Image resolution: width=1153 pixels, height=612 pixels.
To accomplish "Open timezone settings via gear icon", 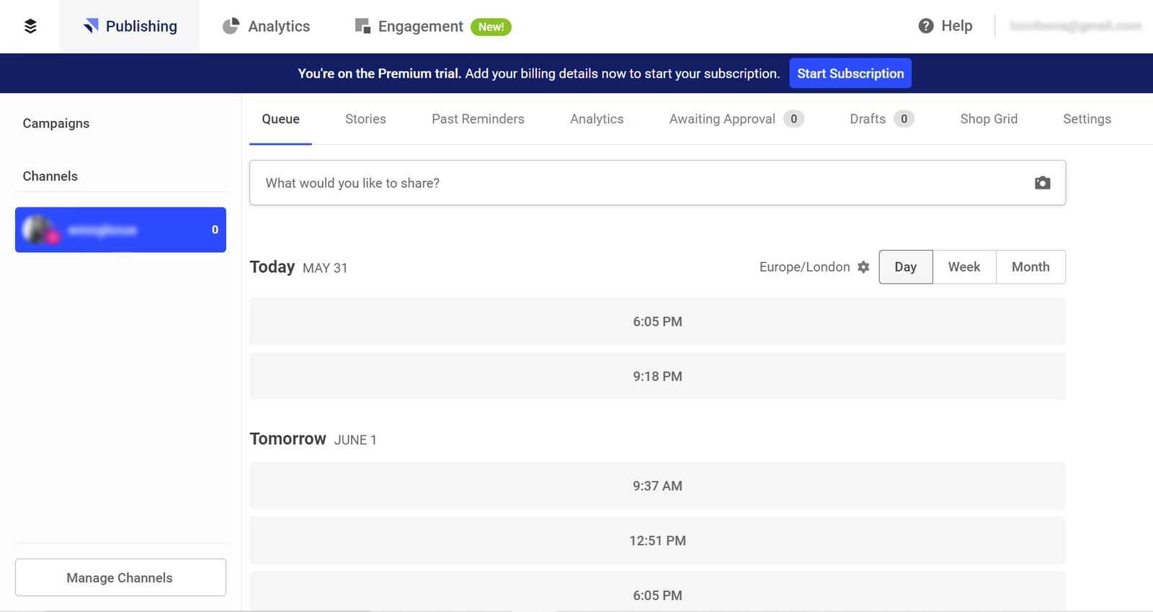I will point(863,267).
